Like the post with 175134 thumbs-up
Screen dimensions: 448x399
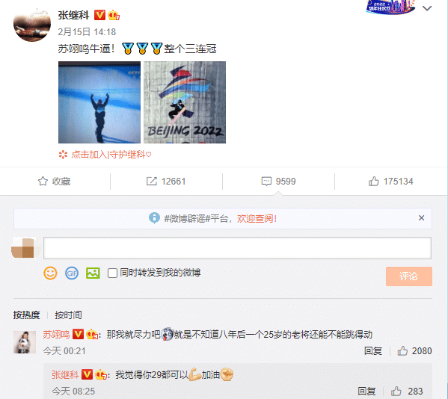pos(373,182)
